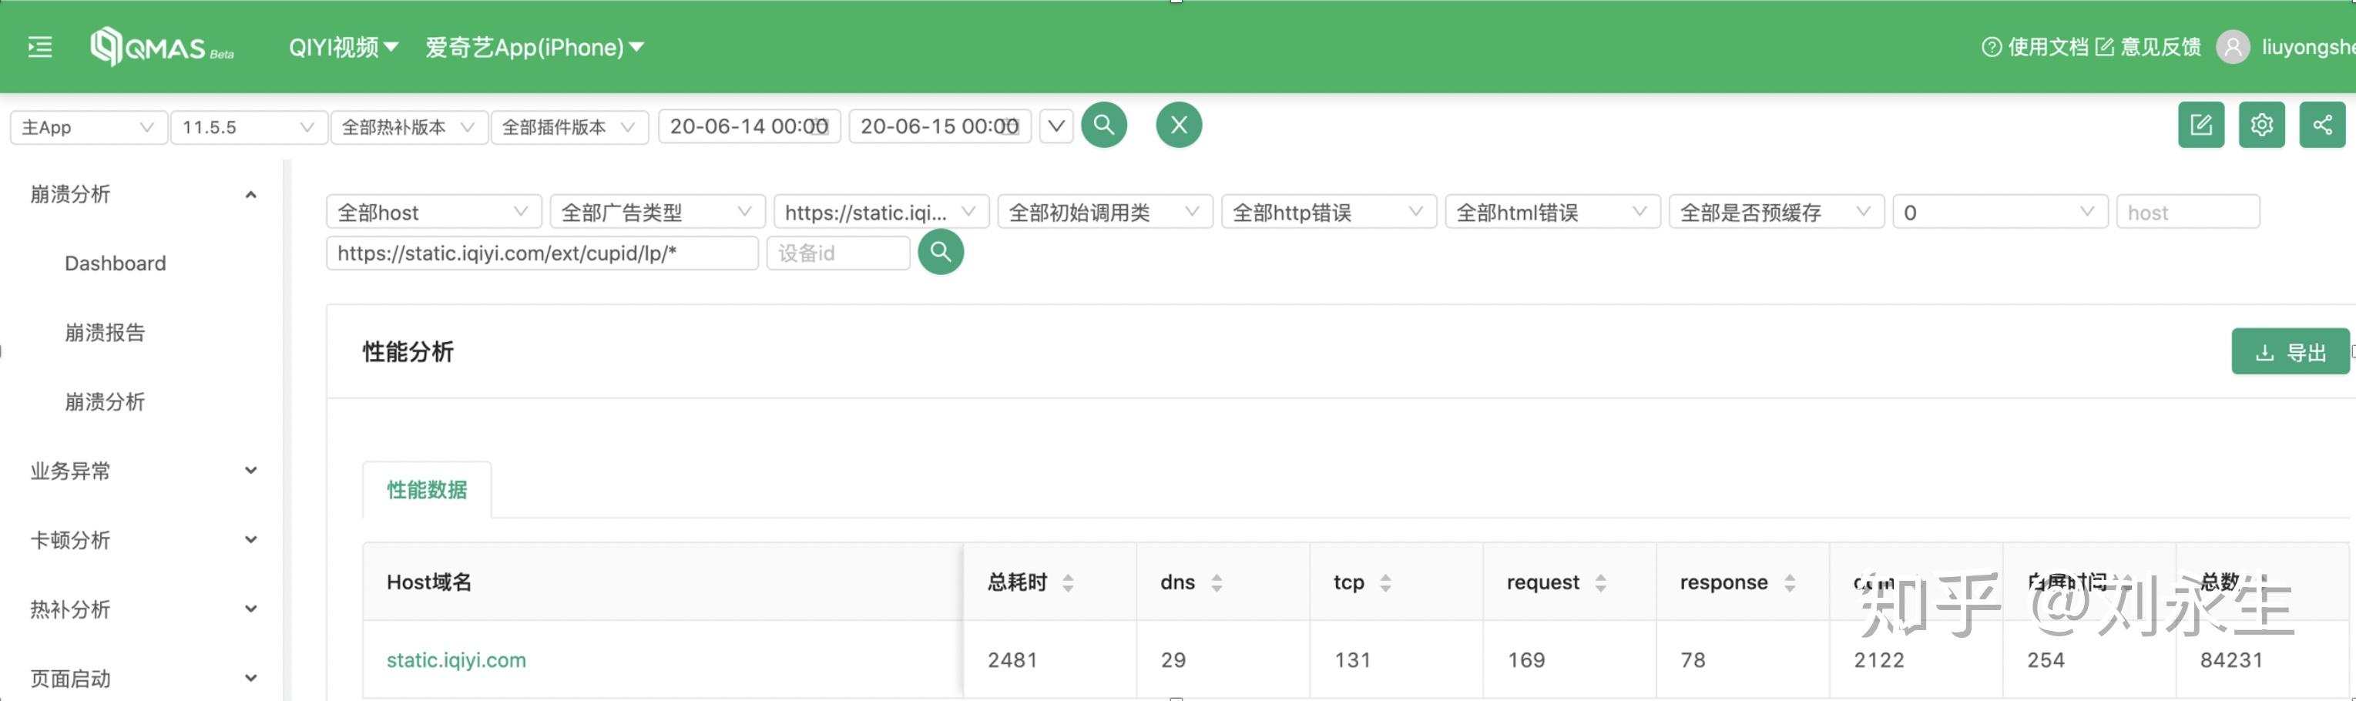
Task: Click the edit/compose icon near the gear
Action: coord(2201,126)
